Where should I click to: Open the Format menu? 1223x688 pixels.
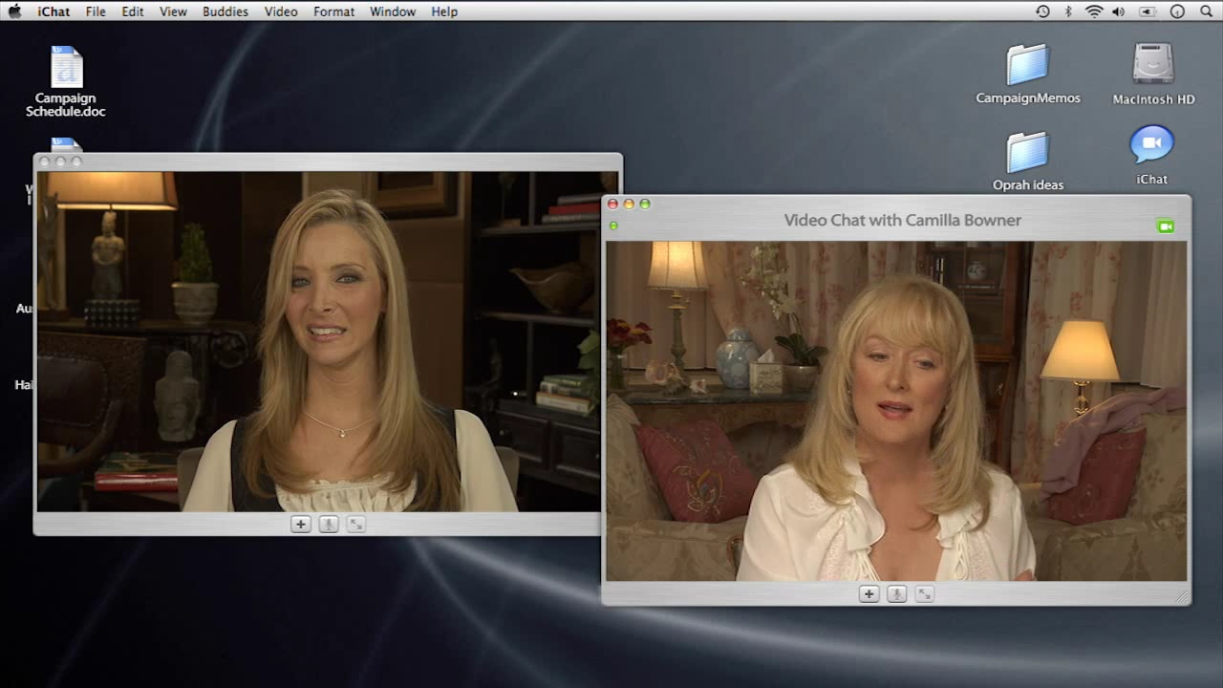(333, 11)
